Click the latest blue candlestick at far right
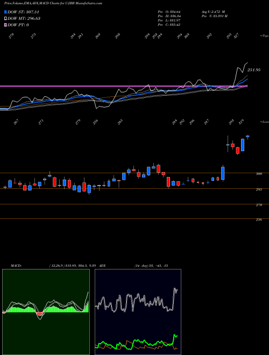This screenshot has height=355, width=269. [x=247, y=136]
